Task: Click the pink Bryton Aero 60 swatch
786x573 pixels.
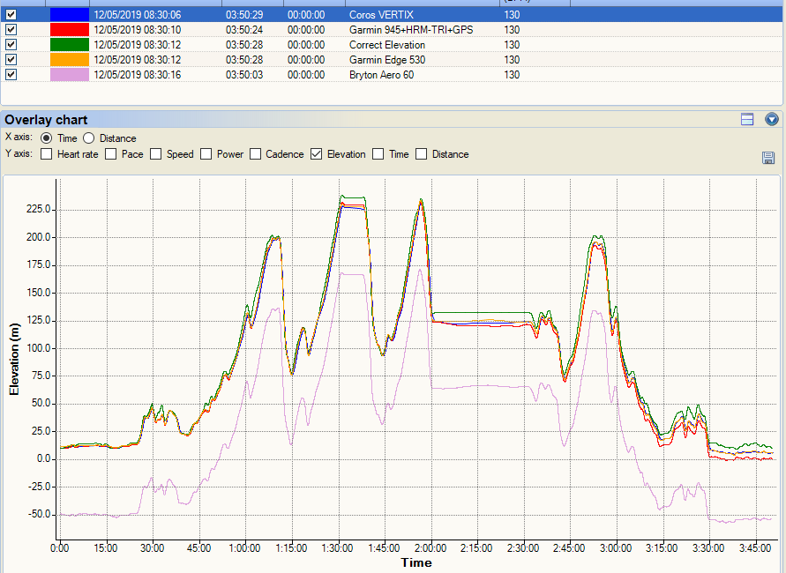Action: pos(70,75)
